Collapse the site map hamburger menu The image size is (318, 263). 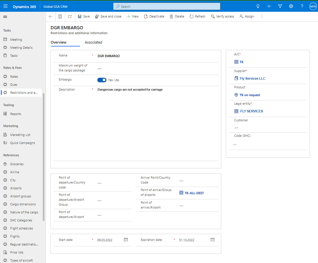tap(5, 17)
